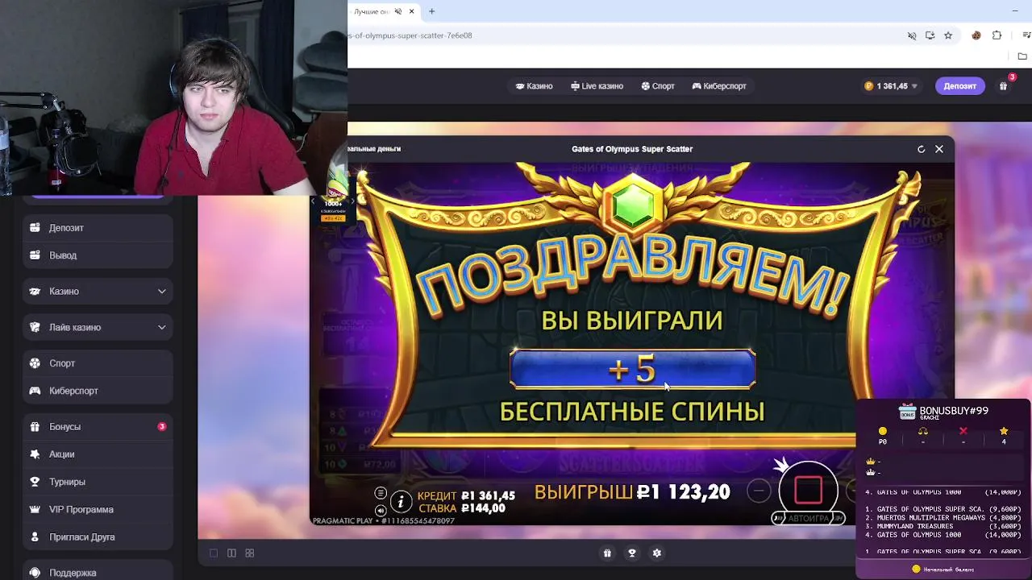Select grid layout icon below the game
Viewport: 1032px width, 580px height.
pyautogui.click(x=250, y=553)
